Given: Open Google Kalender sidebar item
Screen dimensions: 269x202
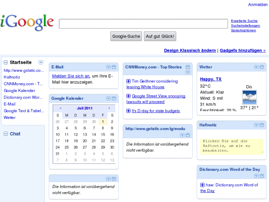Looking at the screenshot, I should pyautogui.click(x=19, y=90).
